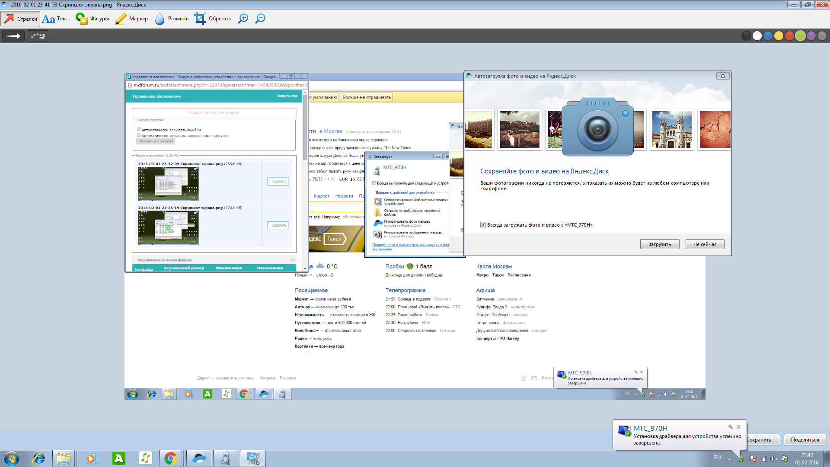Pick the purple color swatch
The height and width of the screenshot is (467, 830).
click(811, 36)
